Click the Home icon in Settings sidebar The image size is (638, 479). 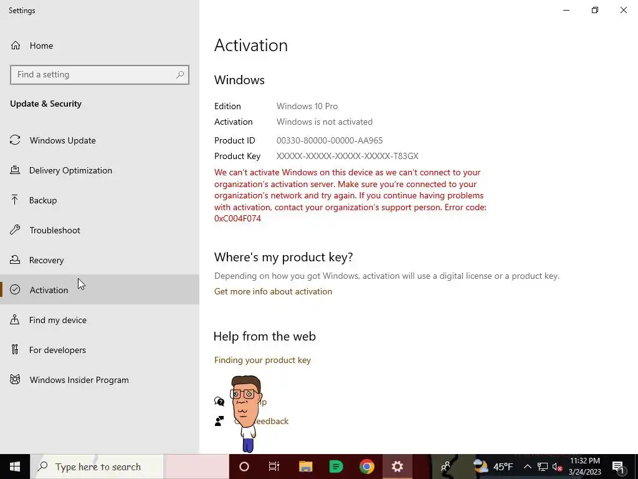coord(16,45)
